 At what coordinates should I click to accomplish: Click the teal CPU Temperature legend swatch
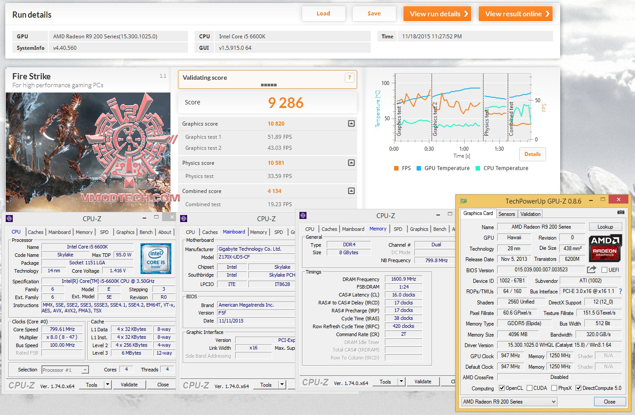coord(478,168)
